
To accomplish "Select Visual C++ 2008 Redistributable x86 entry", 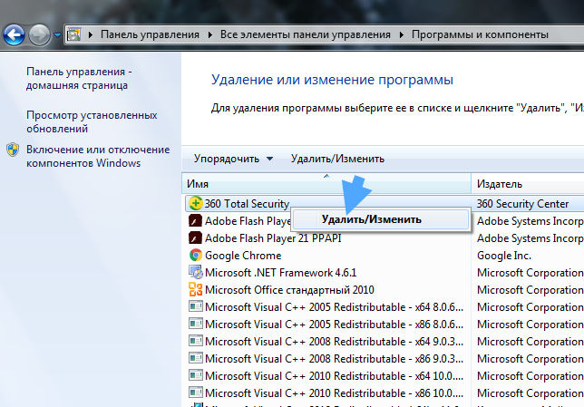I will (x=334, y=358).
